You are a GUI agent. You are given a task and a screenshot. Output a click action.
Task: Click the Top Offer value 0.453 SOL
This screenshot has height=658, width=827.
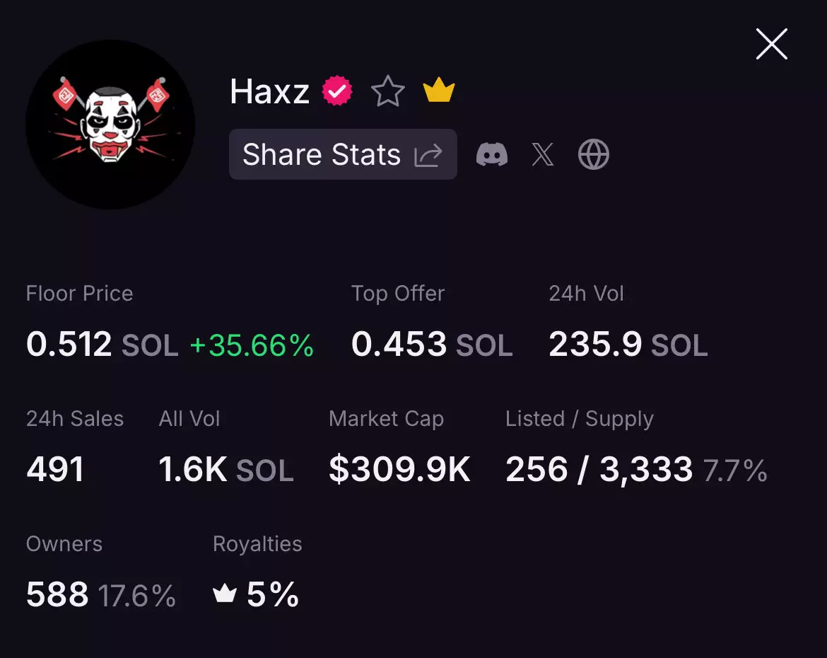[431, 345]
